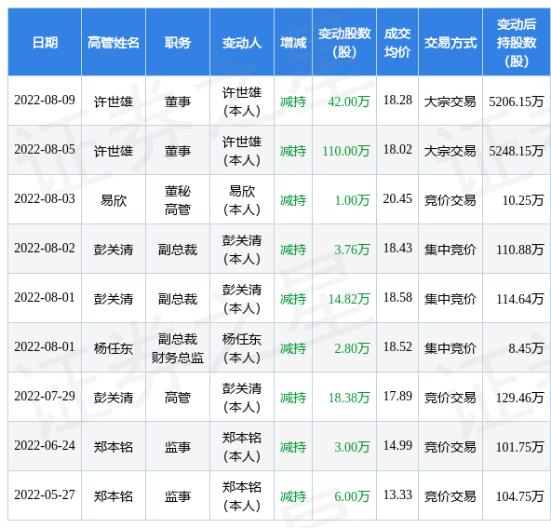Click the 交易方式 header cell

tap(450, 43)
